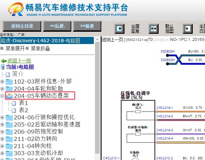
Task: Click the tree panel scrollbar up arrow
Action: coord(98,39)
